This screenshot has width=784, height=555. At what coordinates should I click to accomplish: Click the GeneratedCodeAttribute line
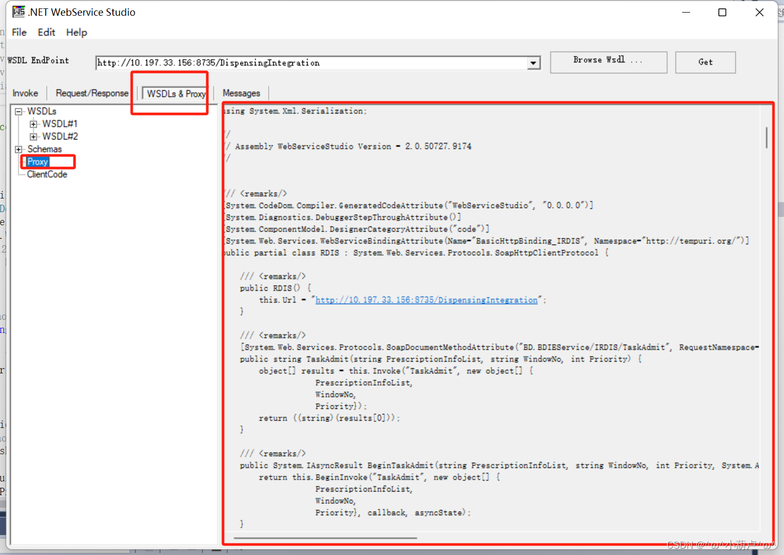tap(409, 205)
